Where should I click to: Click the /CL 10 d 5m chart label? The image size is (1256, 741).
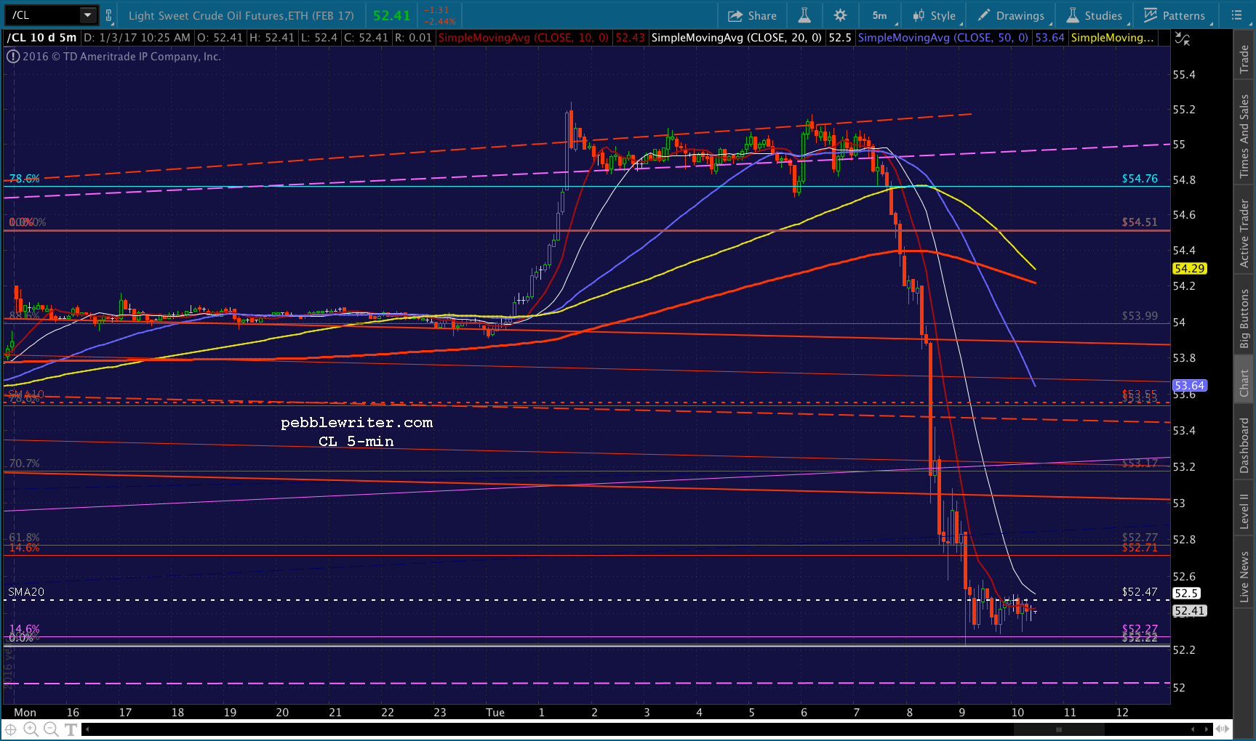(42, 38)
